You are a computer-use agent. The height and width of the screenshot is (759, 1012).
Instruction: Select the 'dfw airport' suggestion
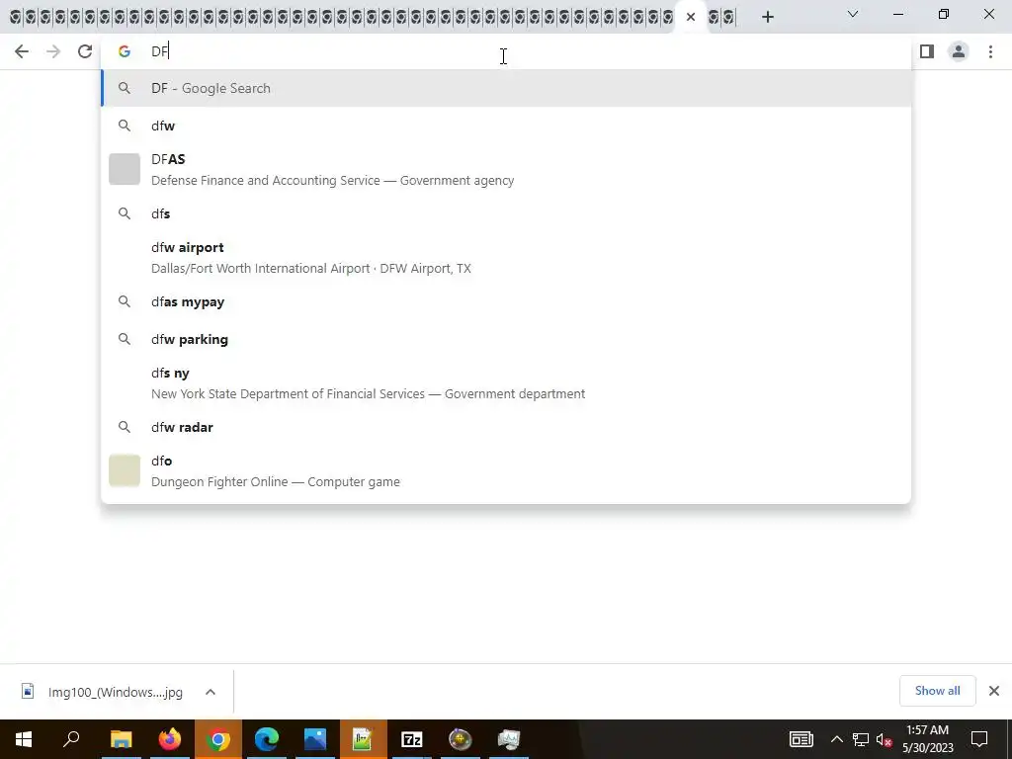506,258
